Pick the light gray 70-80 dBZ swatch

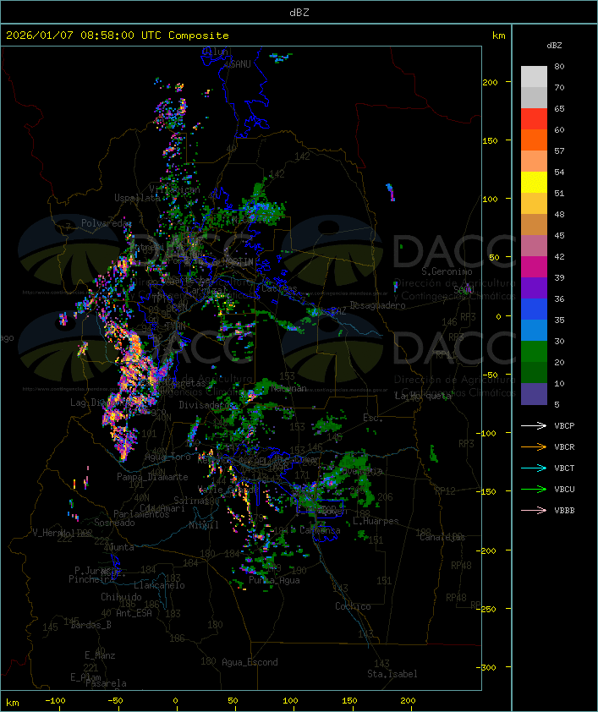[x=534, y=77]
